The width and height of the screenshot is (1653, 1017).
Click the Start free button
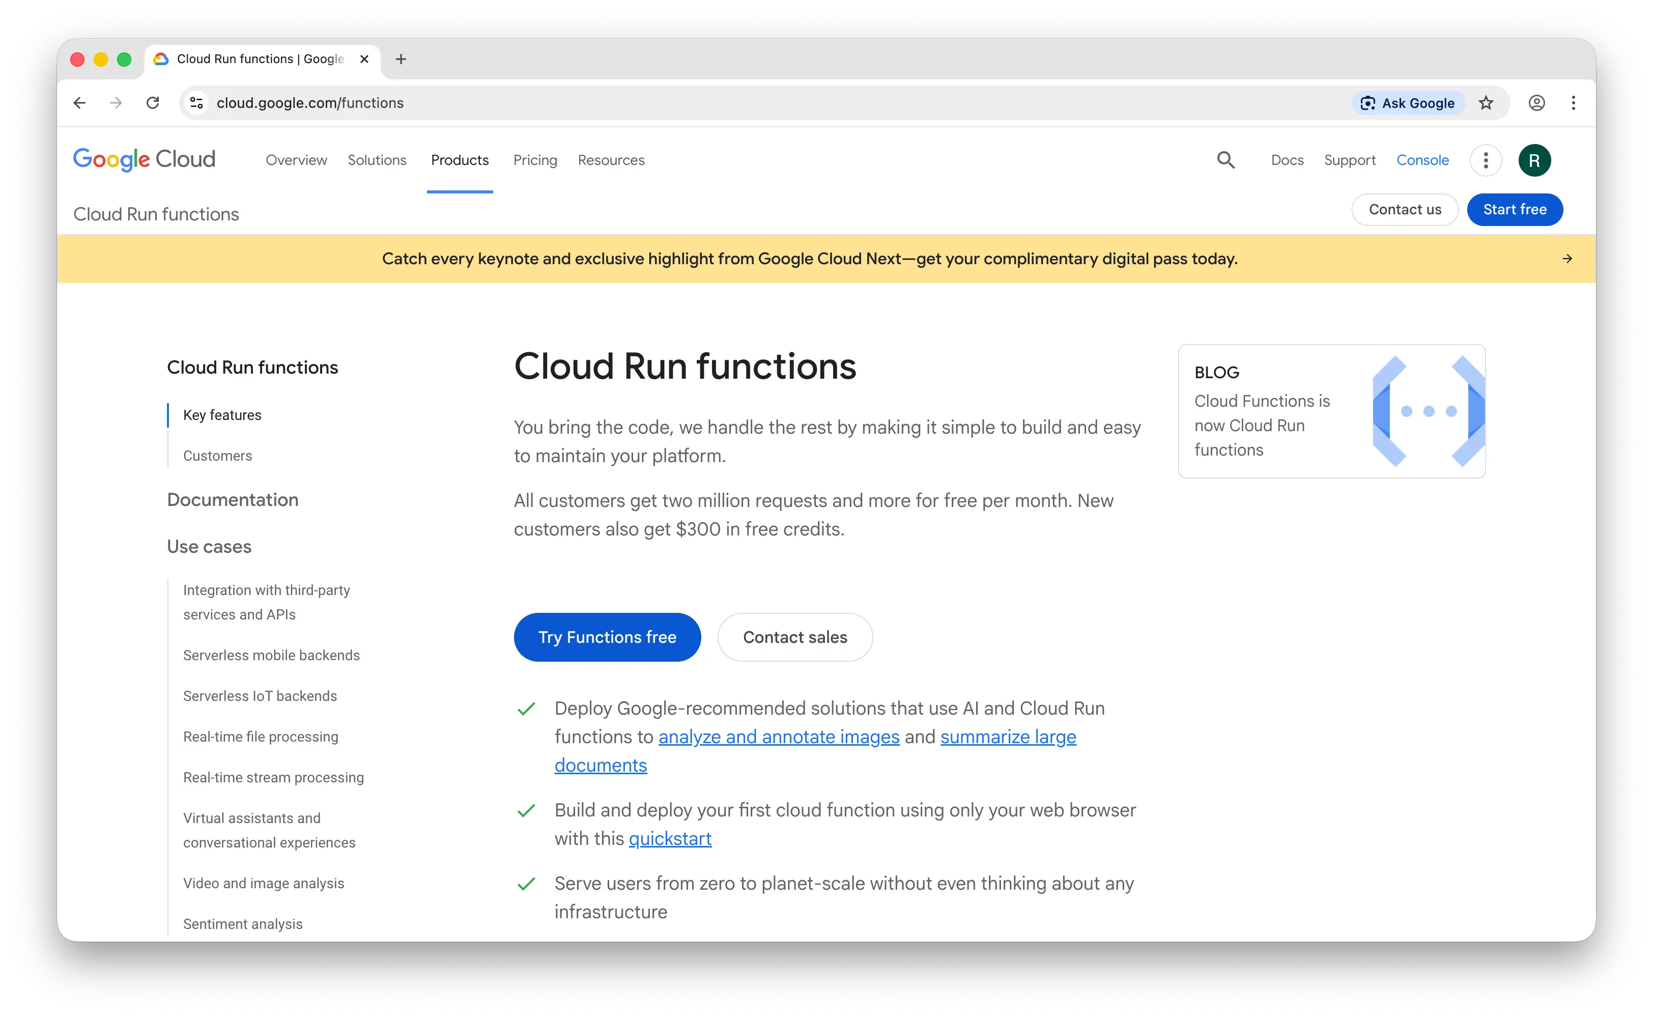pyautogui.click(x=1515, y=209)
